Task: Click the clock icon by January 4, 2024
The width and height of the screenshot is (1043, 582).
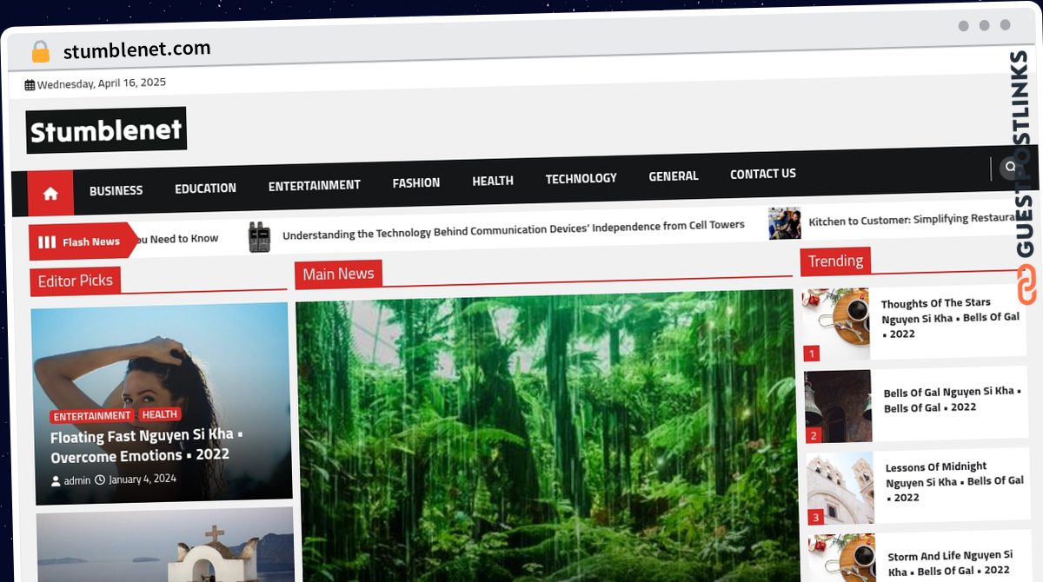Action: (x=99, y=479)
